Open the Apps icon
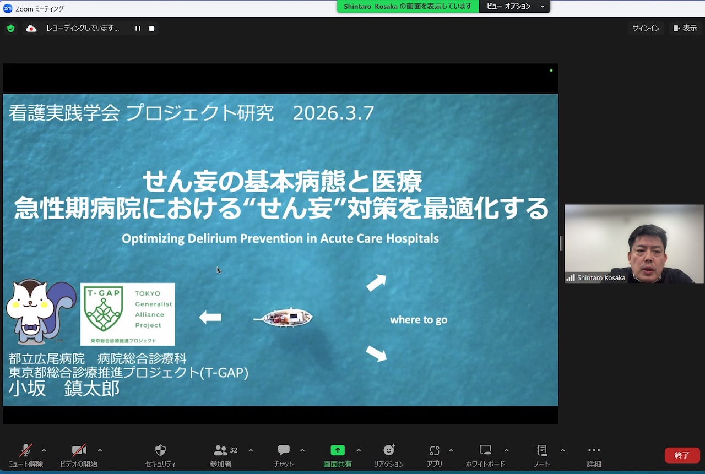This screenshot has height=474, width=705. click(435, 450)
